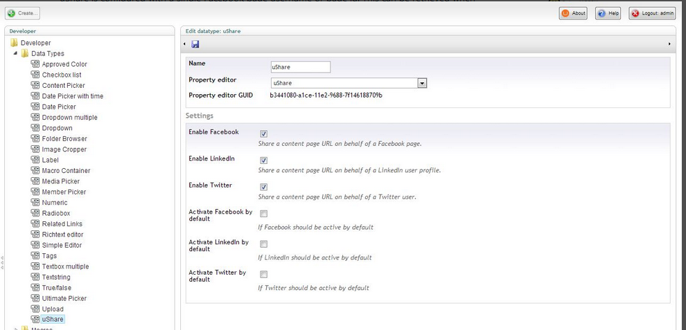Click the Name input field

coord(301,67)
